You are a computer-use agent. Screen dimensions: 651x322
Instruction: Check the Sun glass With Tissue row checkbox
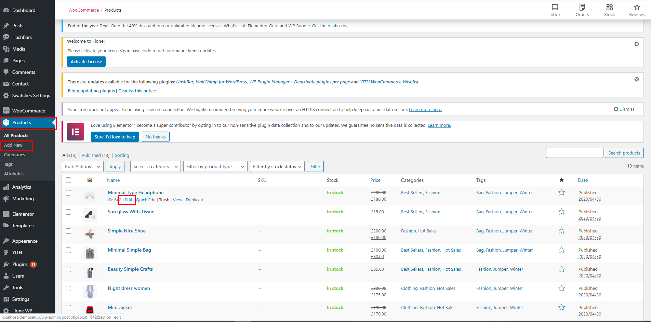[68, 212]
